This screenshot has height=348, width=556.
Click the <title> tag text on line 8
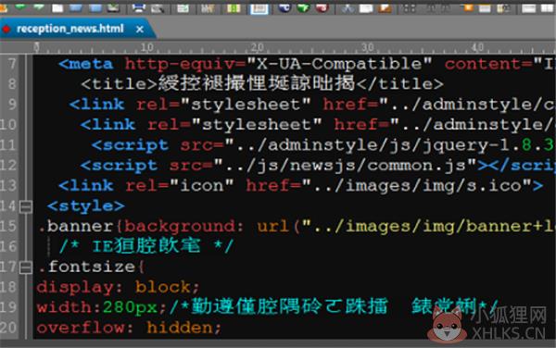coord(120,84)
